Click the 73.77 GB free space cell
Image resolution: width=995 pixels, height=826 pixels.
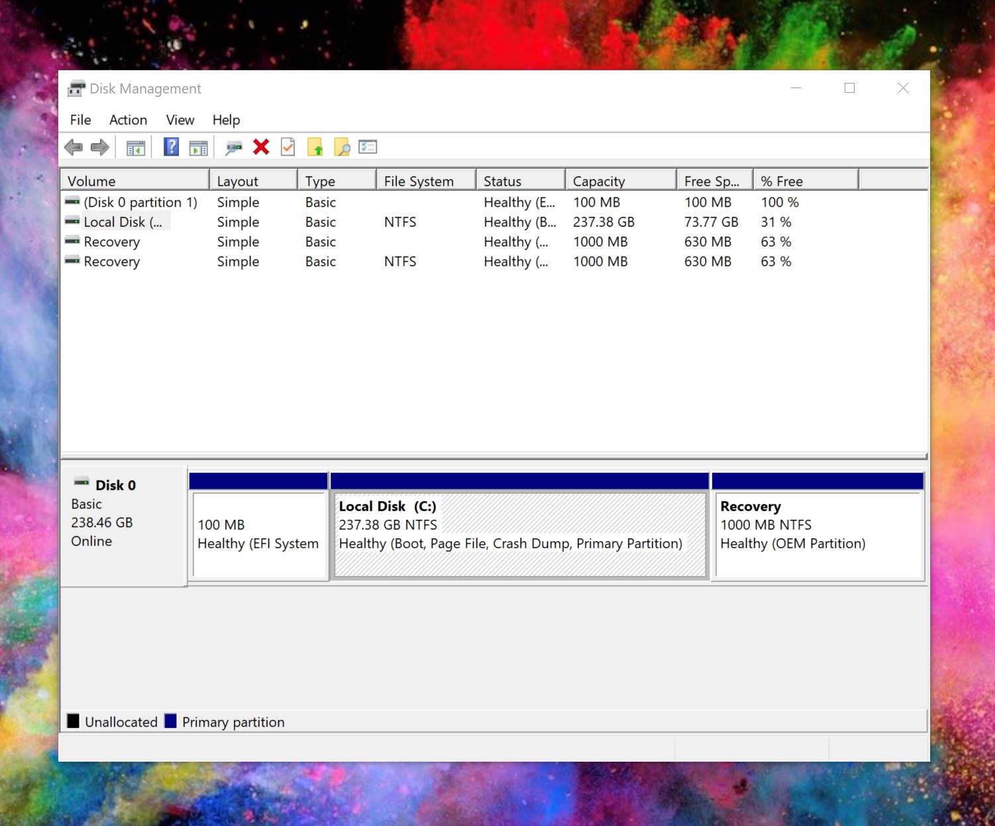[711, 222]
